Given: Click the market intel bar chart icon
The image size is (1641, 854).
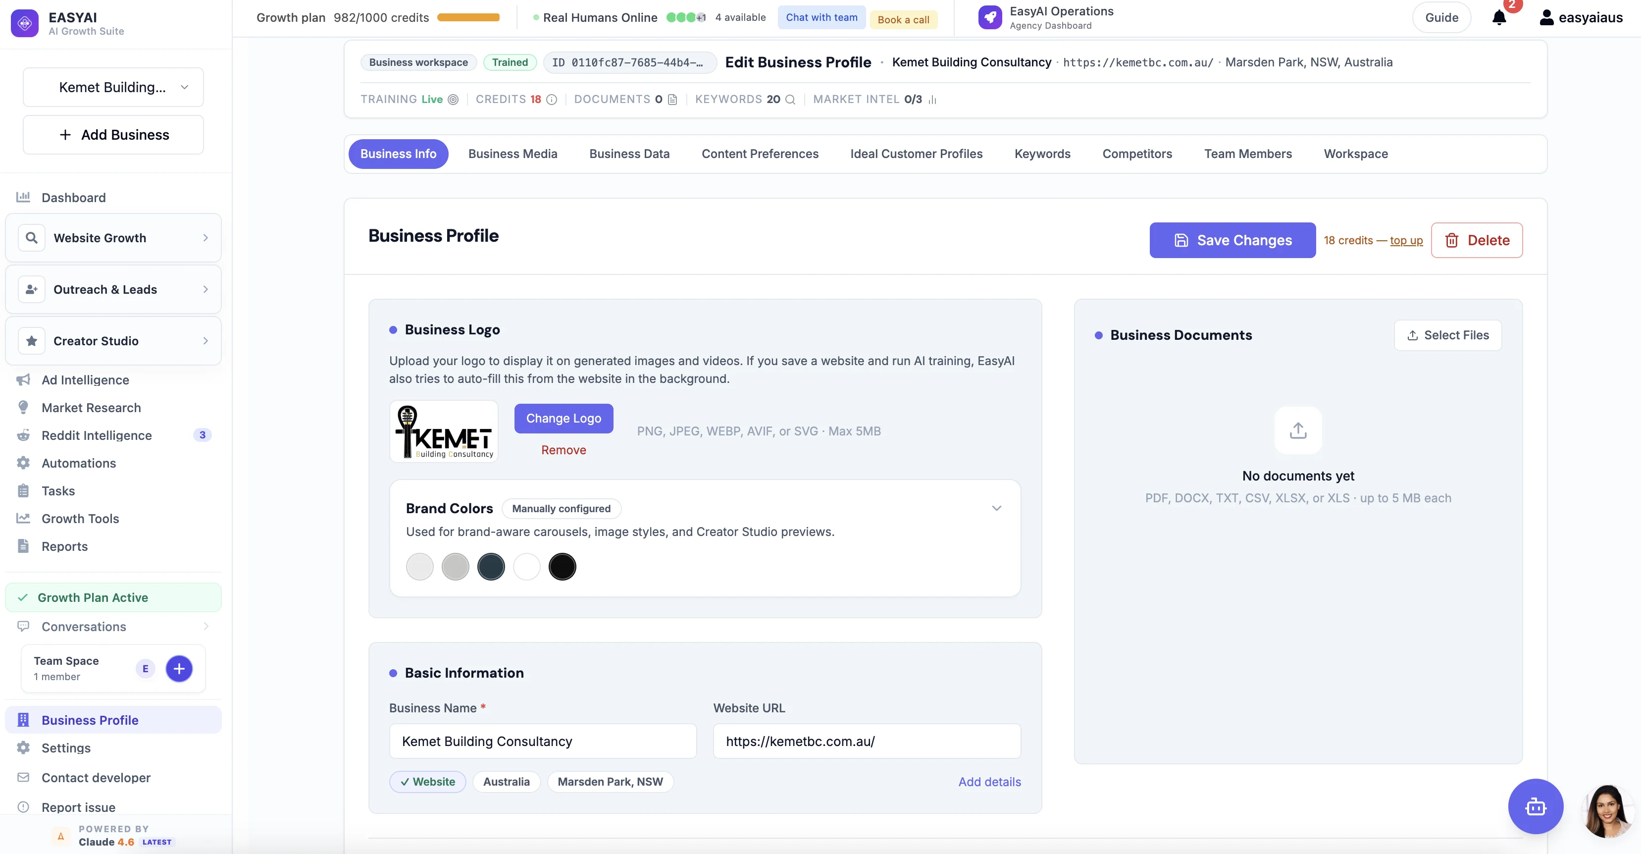Looking at the screenshot, I should tap(932, 100).
